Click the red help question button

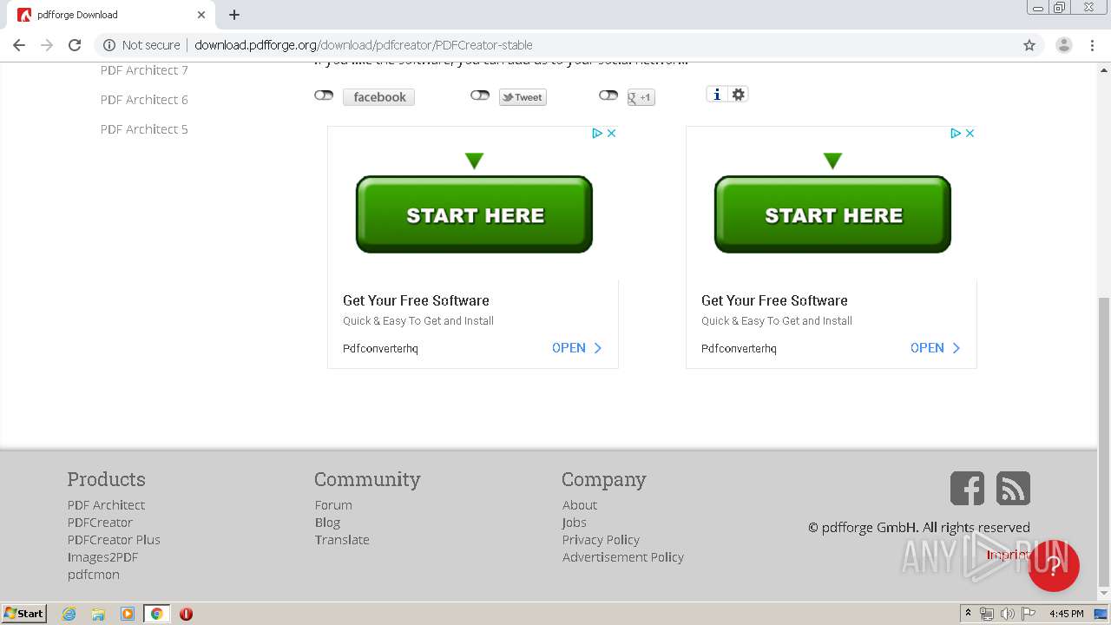tap(1054, 566)
